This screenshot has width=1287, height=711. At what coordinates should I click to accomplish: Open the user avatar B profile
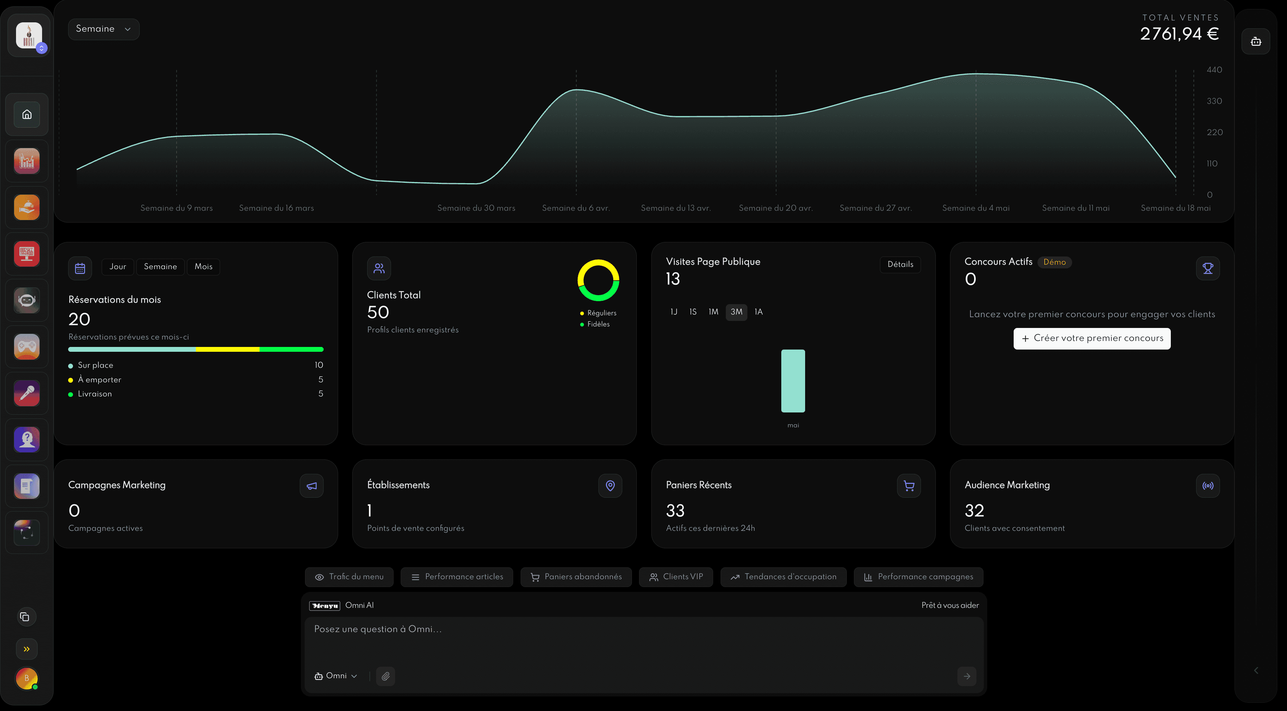[x=27, y=679]
